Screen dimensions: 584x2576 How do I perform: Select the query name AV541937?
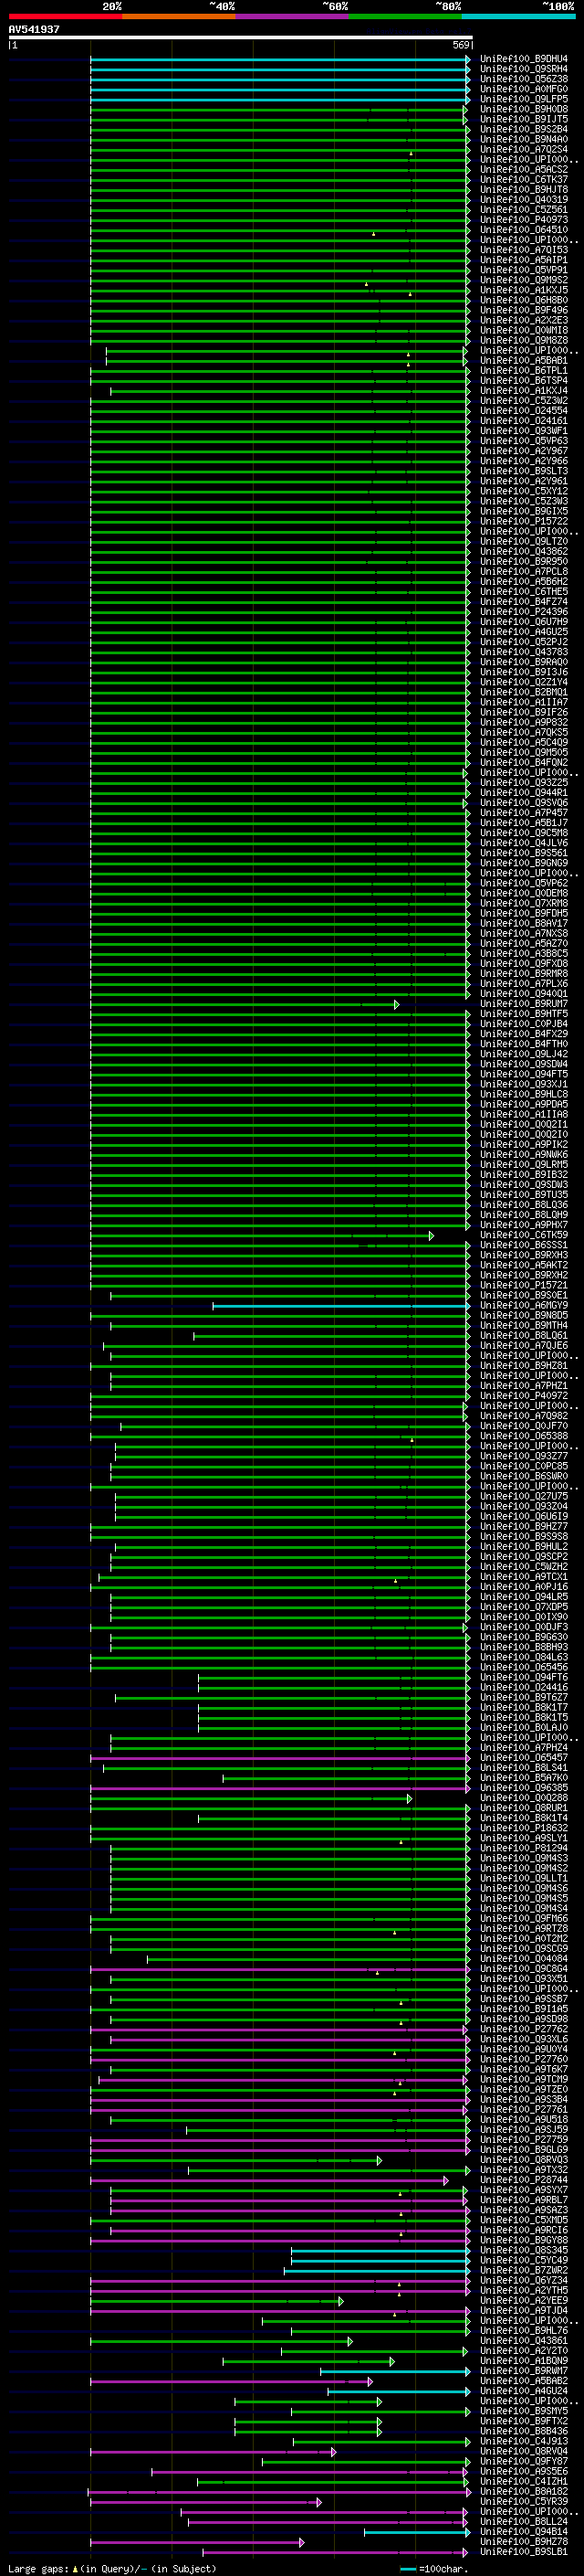34,30
